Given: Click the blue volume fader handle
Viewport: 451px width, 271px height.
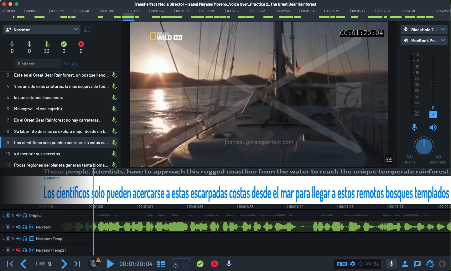Looking at the screenshot, I should click(433, 114).
